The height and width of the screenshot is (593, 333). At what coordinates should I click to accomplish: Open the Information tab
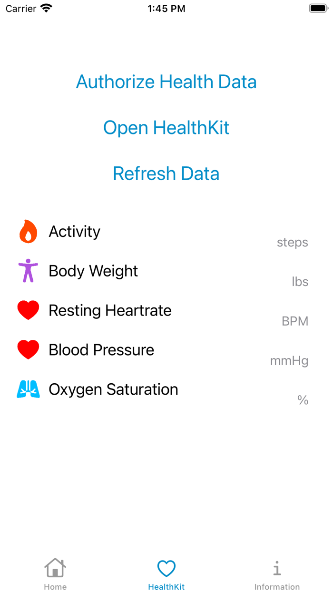point(277,574)
